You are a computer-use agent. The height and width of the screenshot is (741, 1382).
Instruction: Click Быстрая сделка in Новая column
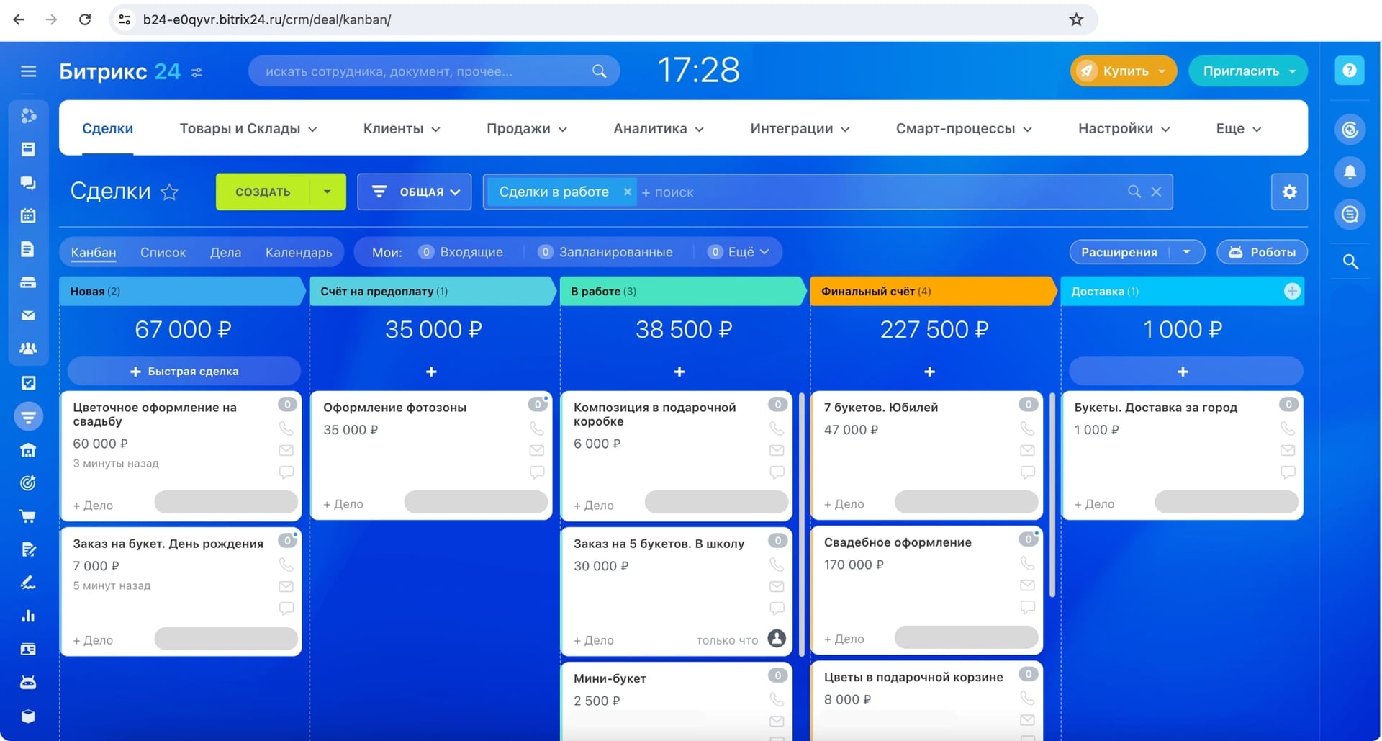click(184, 372)
